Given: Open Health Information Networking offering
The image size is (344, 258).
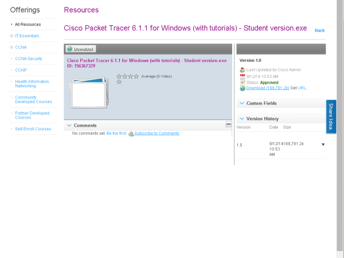Looking at the screenshot, I should [x=32, y=84].
